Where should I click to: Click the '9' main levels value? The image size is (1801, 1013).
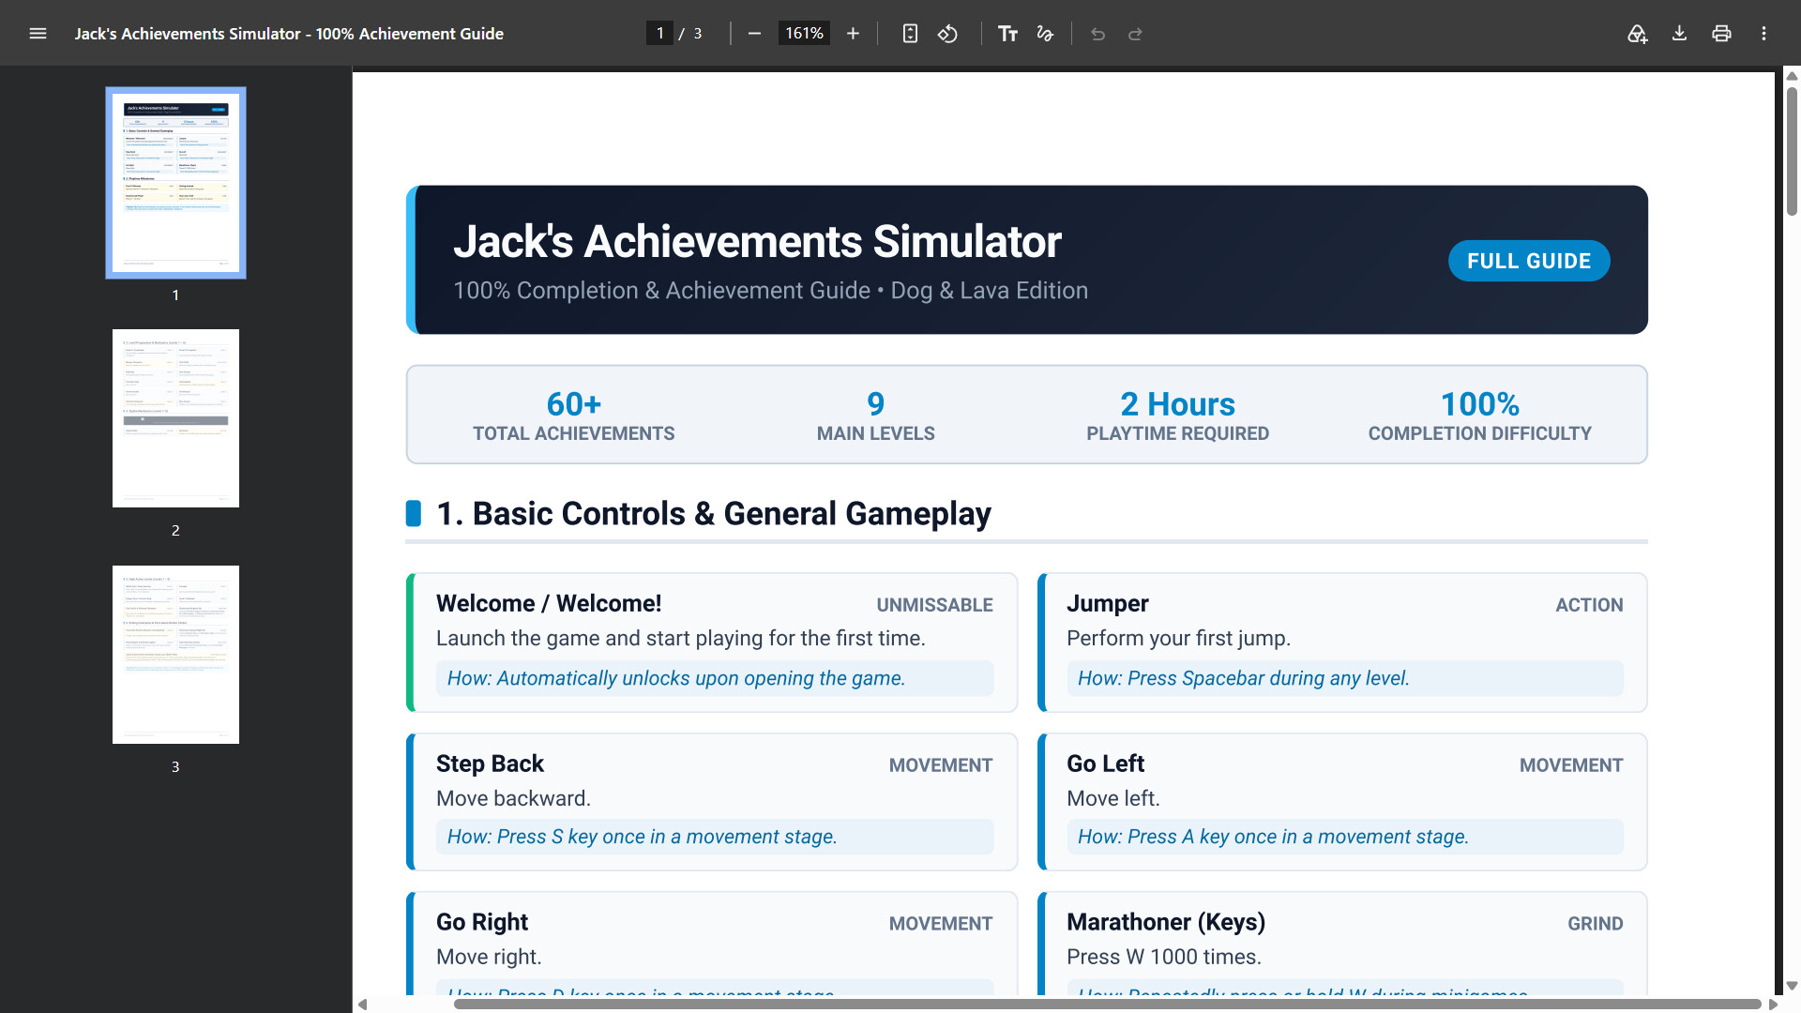(875, 404)
